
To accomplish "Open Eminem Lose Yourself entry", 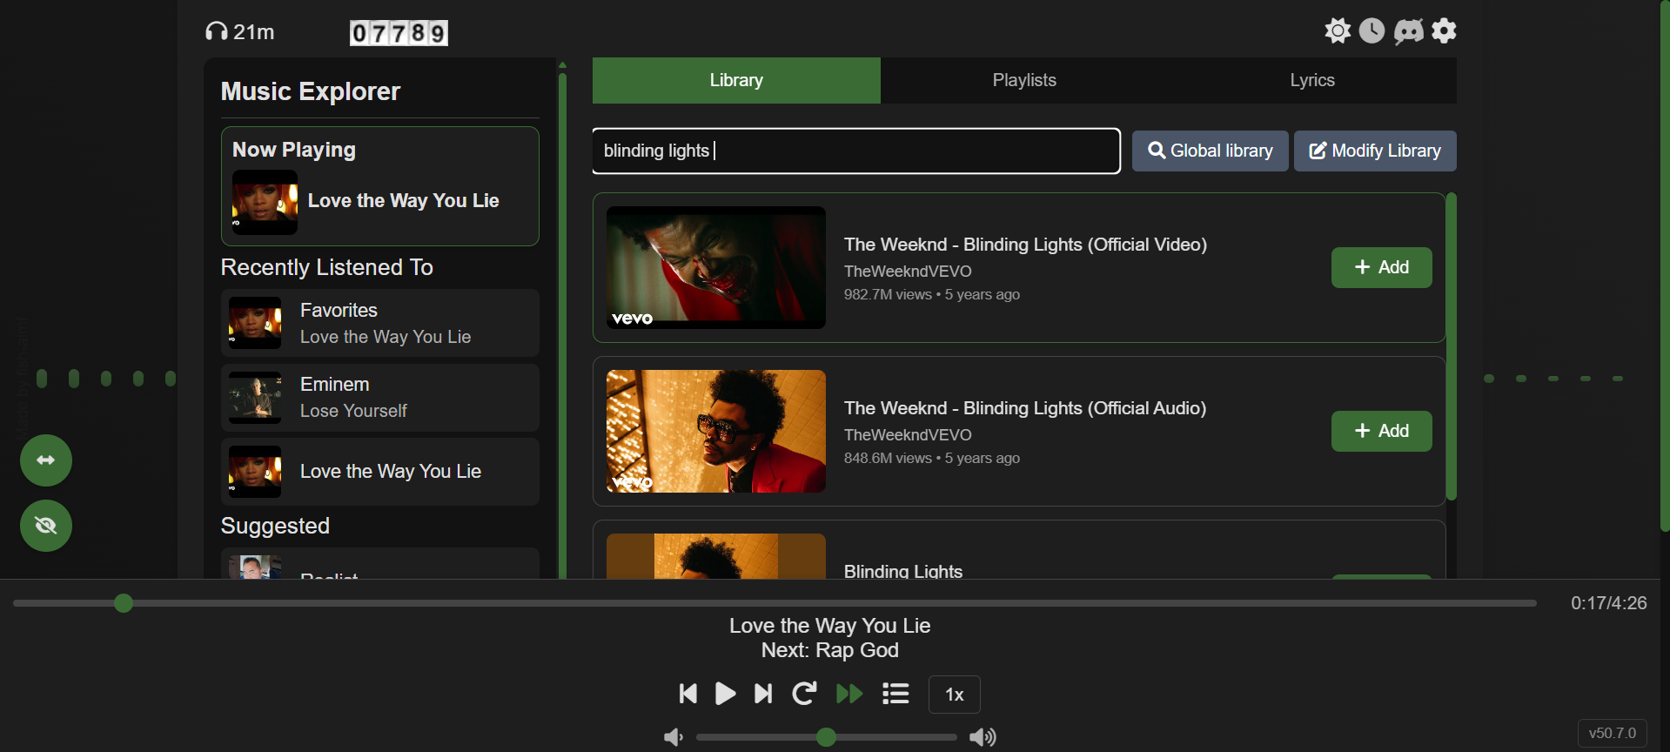I will (x=380, y=398).
